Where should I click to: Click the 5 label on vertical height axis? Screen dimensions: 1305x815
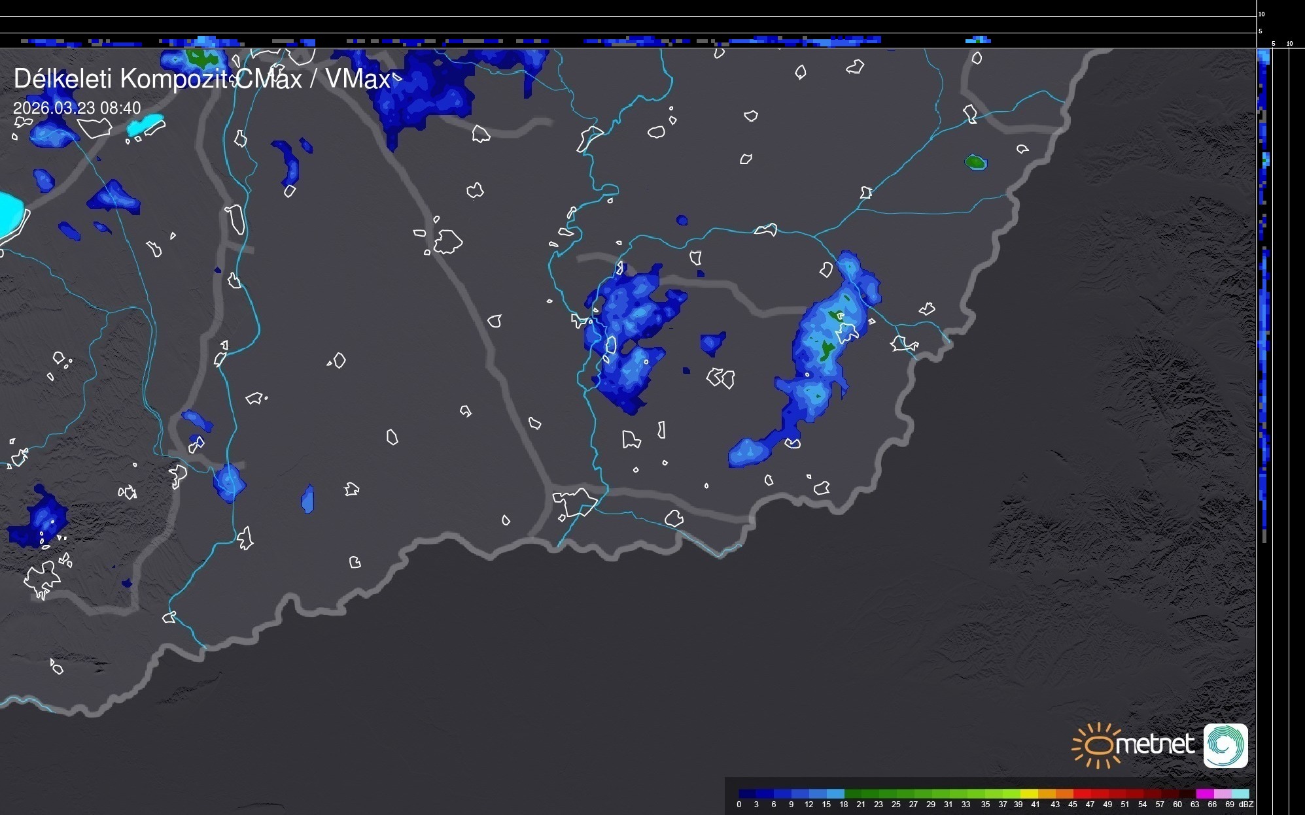(1261, 31)
